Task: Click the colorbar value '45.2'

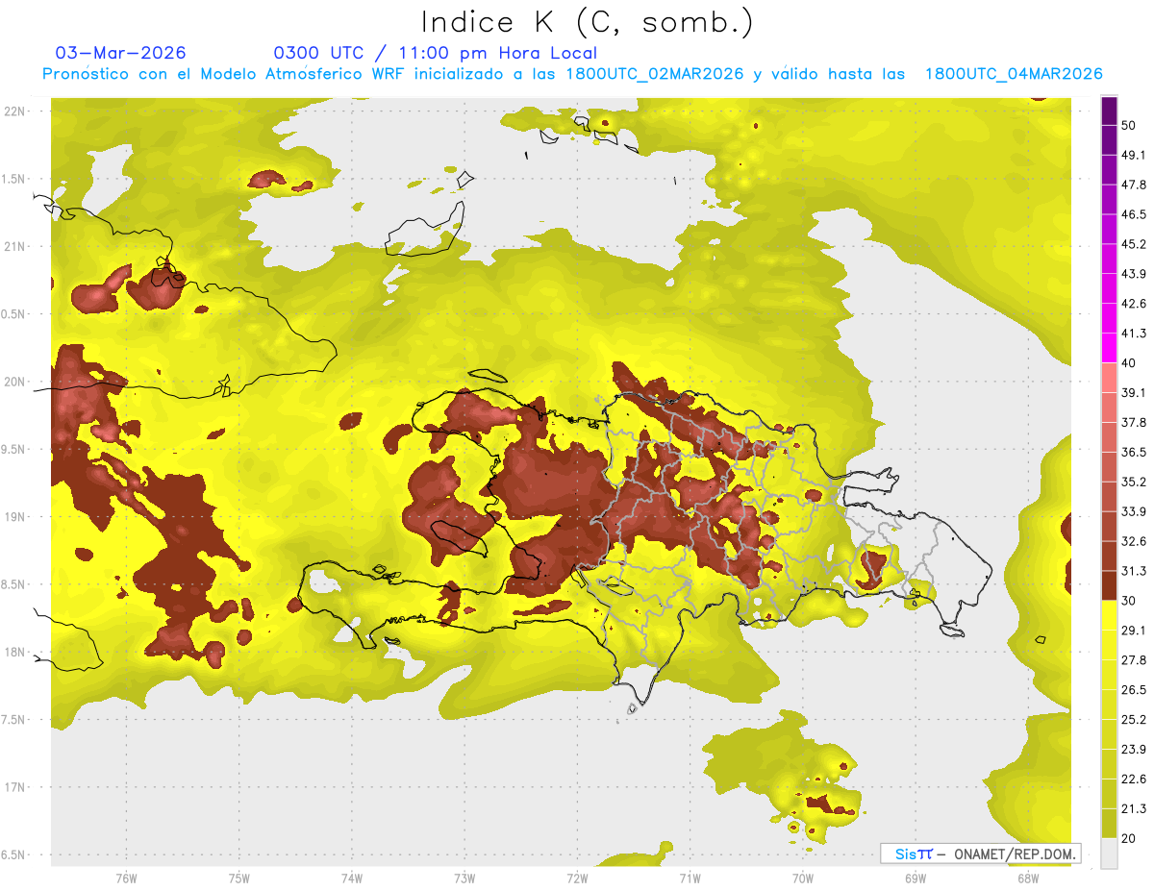Action: tap(1133, 244)
